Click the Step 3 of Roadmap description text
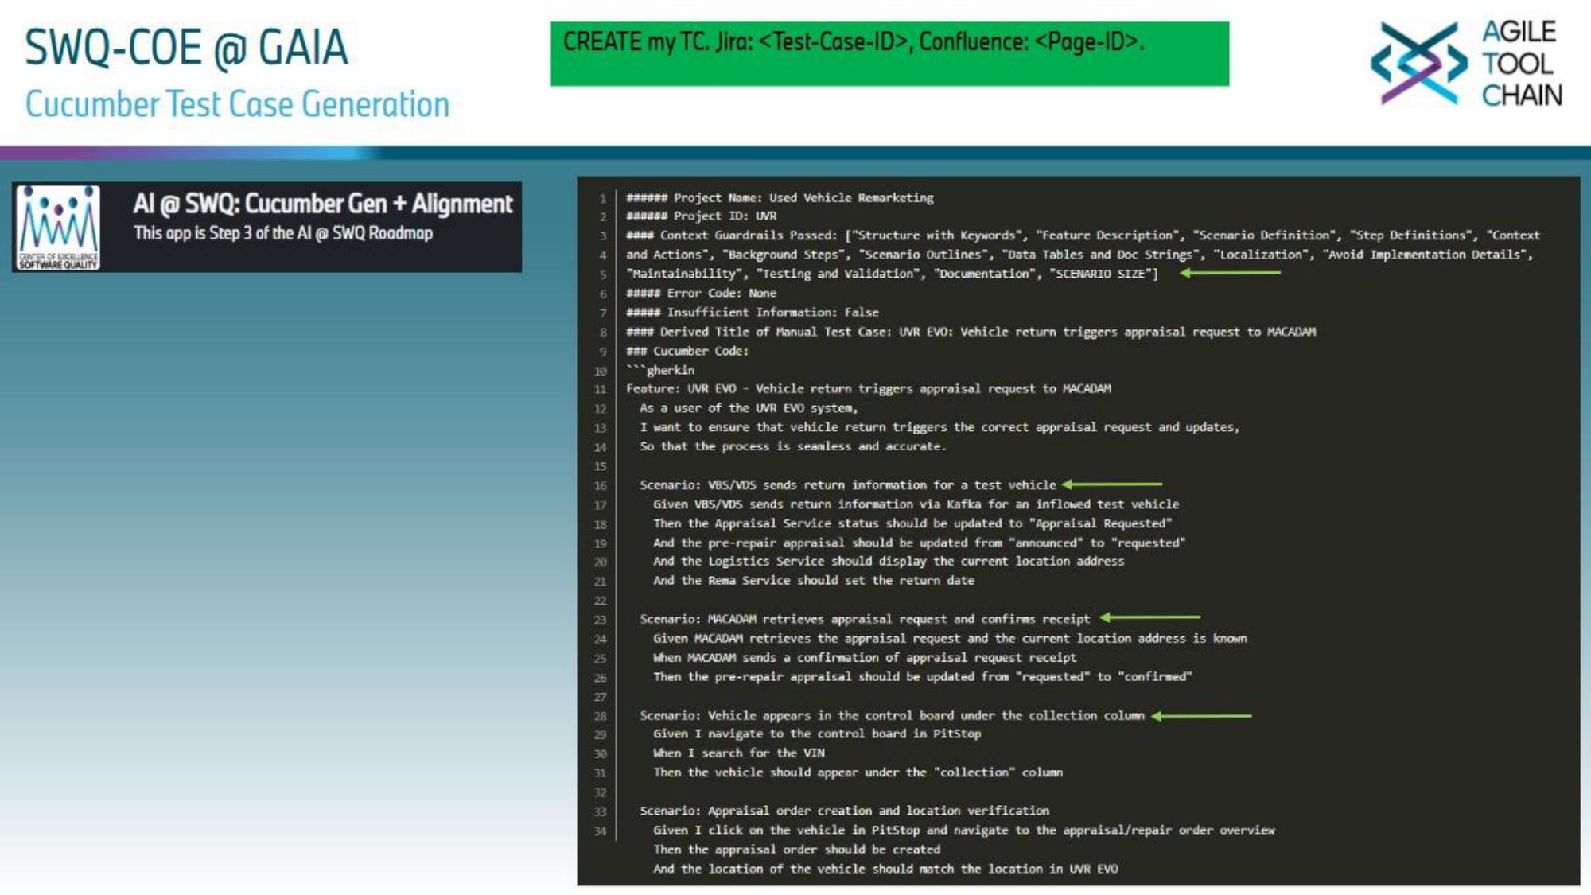This screenshot has height=895, width=1591. click(x=283, y=233)
